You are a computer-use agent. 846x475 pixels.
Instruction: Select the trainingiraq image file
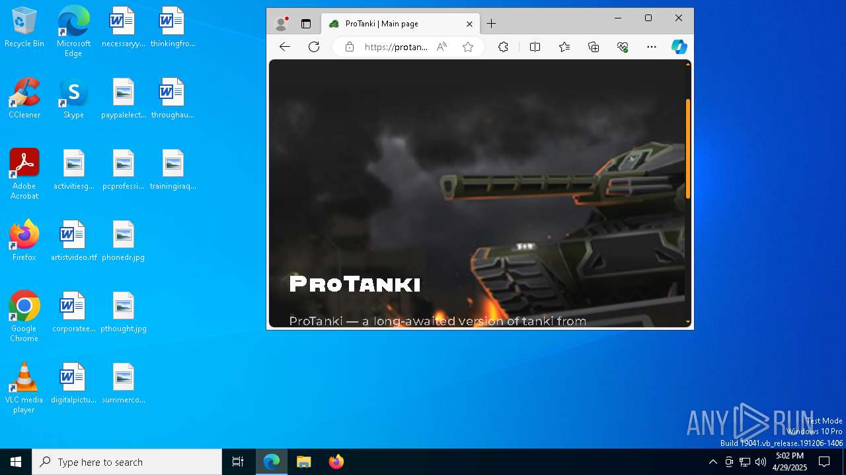click(x=173, y=170)
